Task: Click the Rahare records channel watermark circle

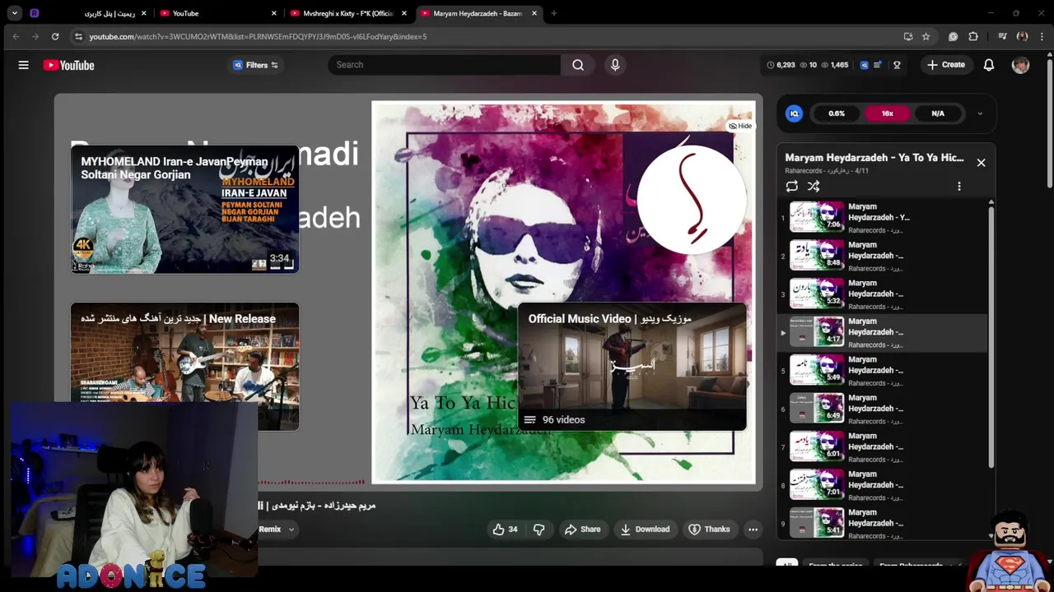Action: click(691, 200)
